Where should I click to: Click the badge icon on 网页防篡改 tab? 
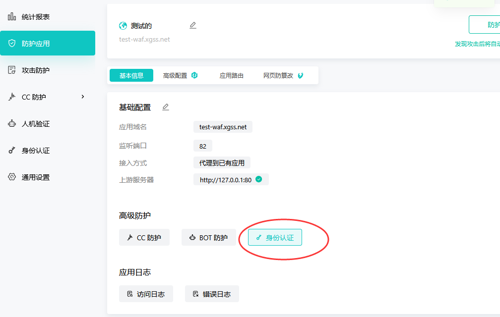click(301, 76)
